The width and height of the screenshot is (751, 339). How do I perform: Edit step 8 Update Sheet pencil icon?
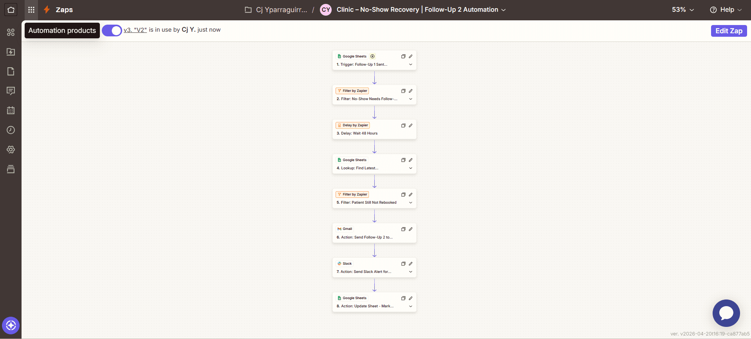pyautogui.click(x=411, y=298)
